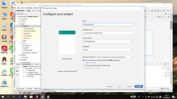The image size is (177, 99).
Task: Select build.gradle in the app module
Action: (27, 50)
